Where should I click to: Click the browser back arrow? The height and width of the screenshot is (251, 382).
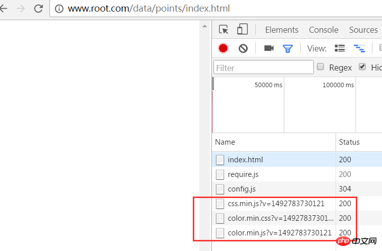pyautogui.click(x=4, y=9)
